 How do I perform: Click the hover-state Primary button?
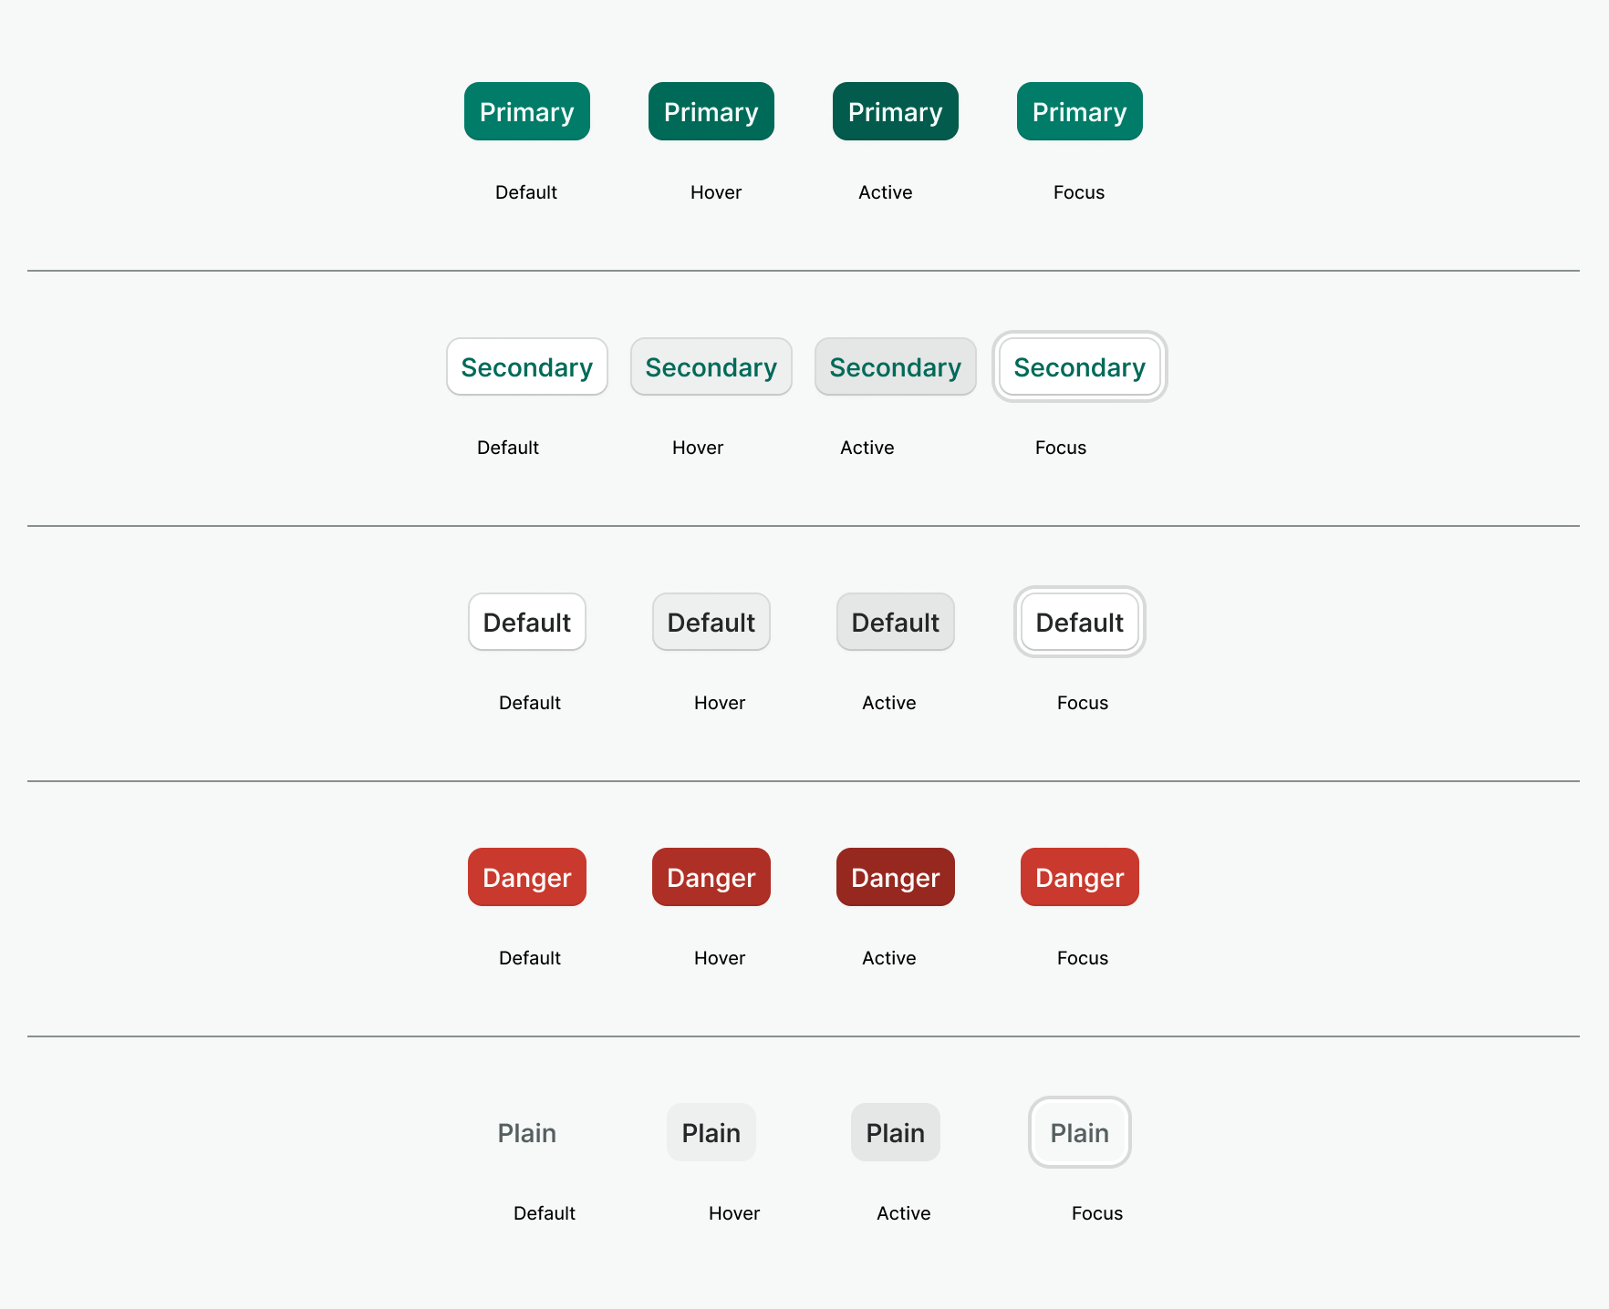(711, 111)
